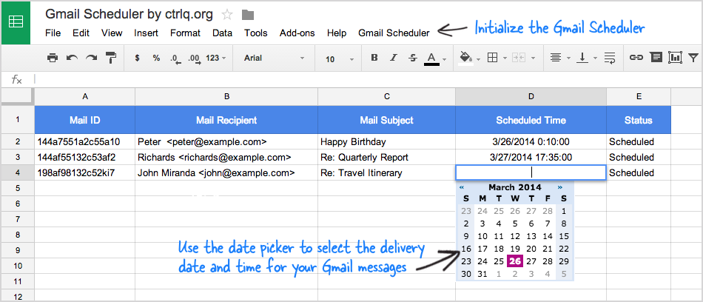Select the Re: Quarterly Report cell
Image resolution: width=703 pixels, height=302 pixels.
click(386, 158)
